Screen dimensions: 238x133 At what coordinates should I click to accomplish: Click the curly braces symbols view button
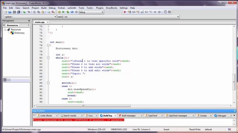point(9,80)
